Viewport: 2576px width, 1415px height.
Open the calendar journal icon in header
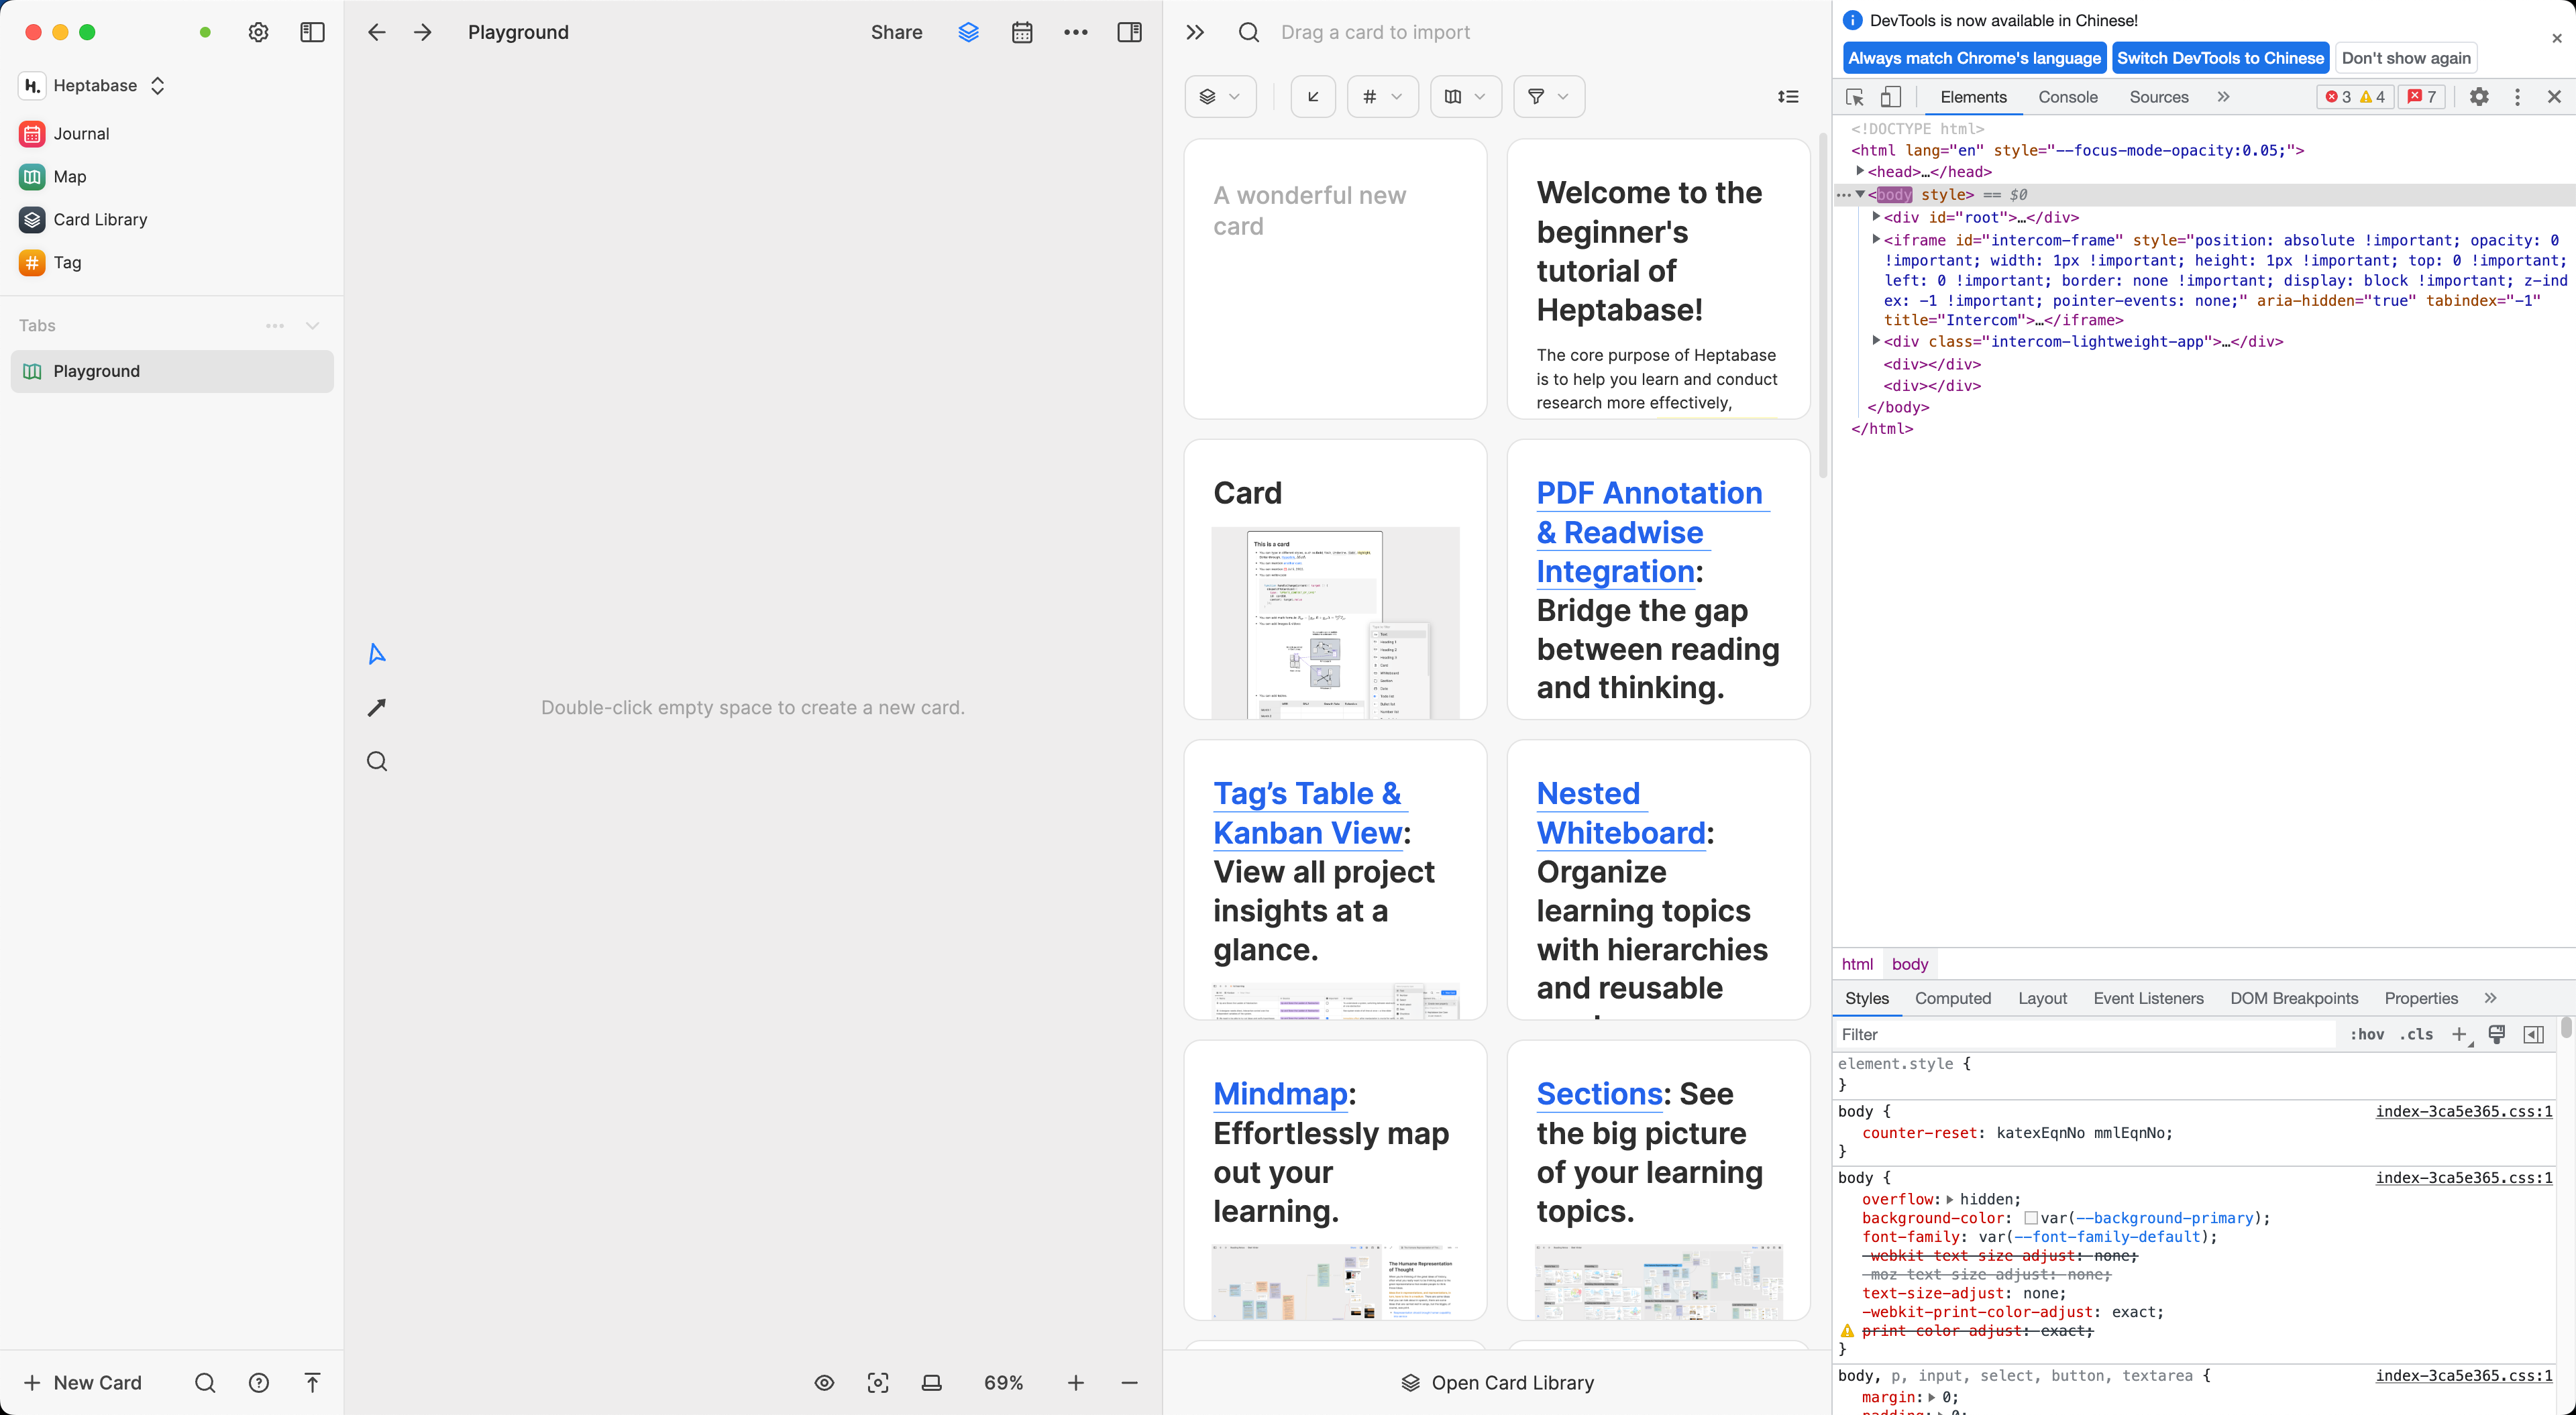coord(1022,32)
